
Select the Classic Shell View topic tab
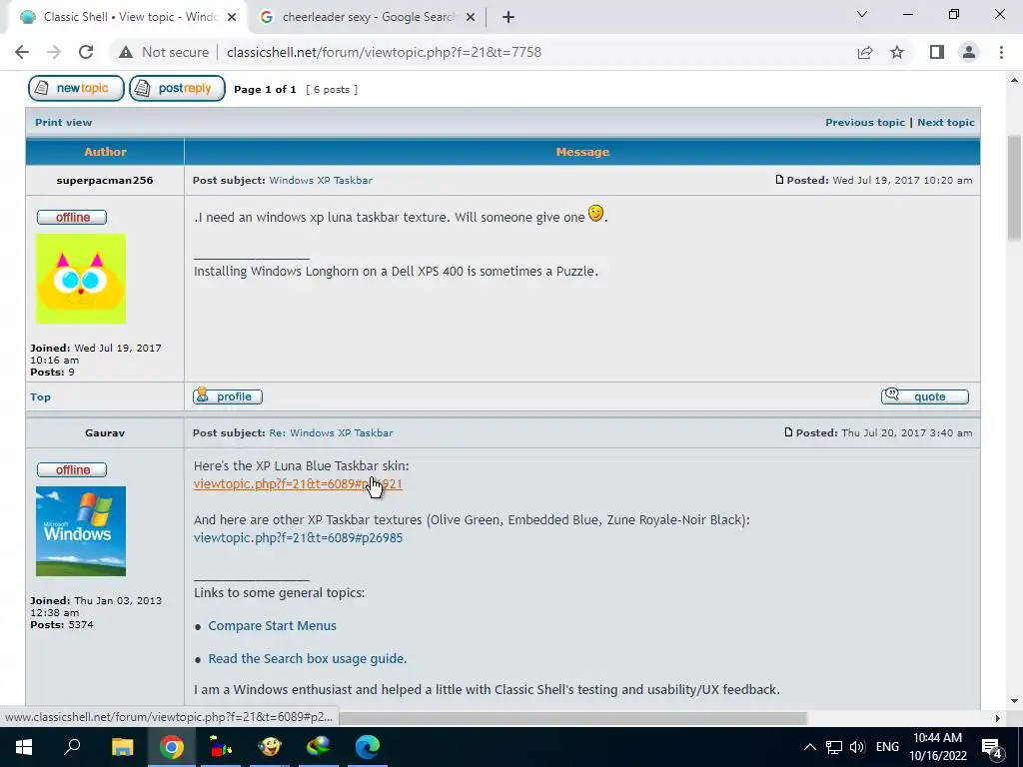(128, 18)
